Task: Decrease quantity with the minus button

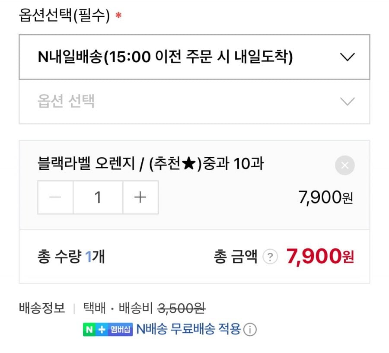Action: [55, 197]
